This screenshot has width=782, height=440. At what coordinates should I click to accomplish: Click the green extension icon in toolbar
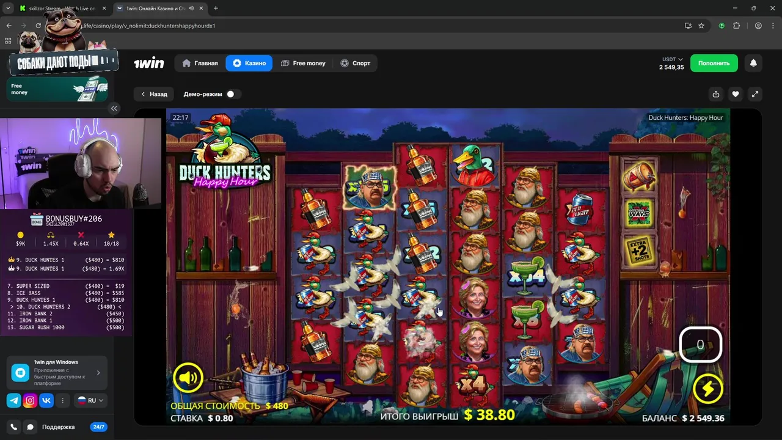[x=722, y=26]
